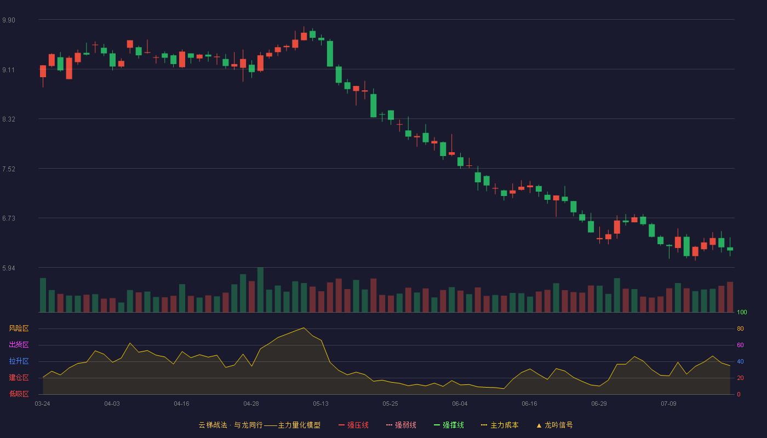Viewport: 767px width, 438px height.
Task: Toggle the 强压线 legend series
Action: (353, 425)
